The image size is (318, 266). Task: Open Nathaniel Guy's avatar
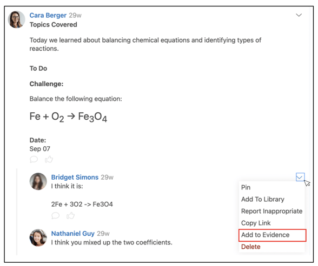(38, 237)
